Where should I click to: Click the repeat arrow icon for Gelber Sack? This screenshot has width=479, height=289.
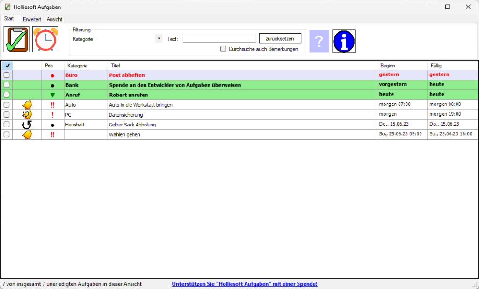pos(27,125)
